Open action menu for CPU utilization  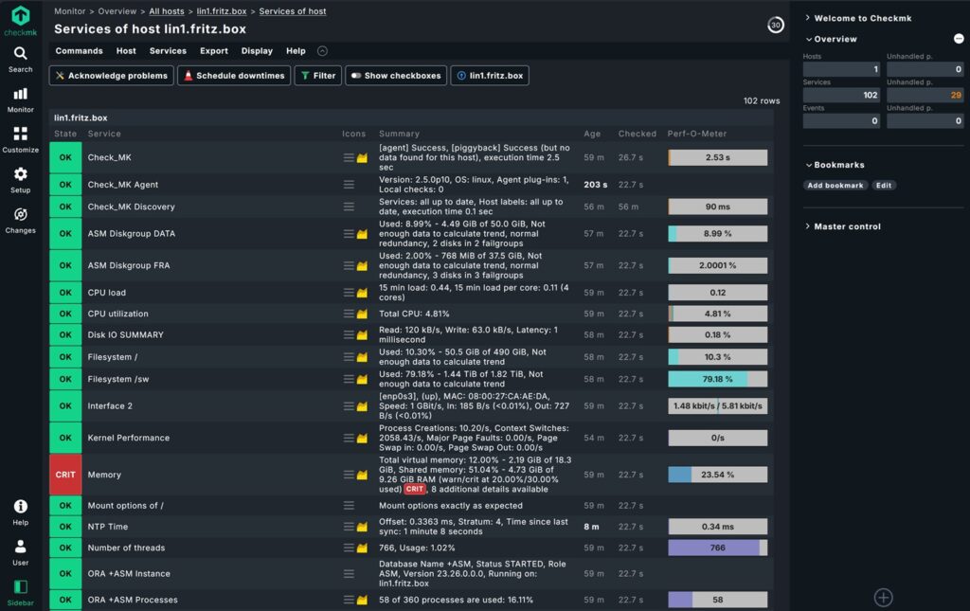[x=349, y=314]
